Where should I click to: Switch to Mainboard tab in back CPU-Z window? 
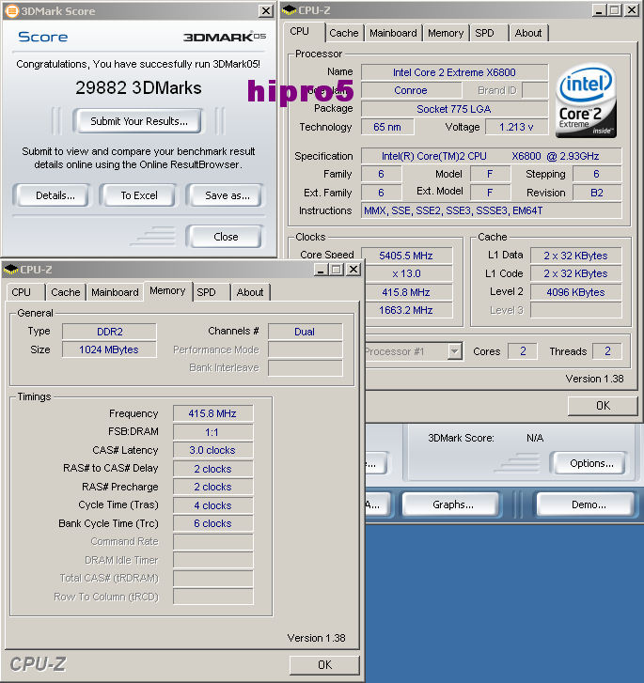pos(393,33)
